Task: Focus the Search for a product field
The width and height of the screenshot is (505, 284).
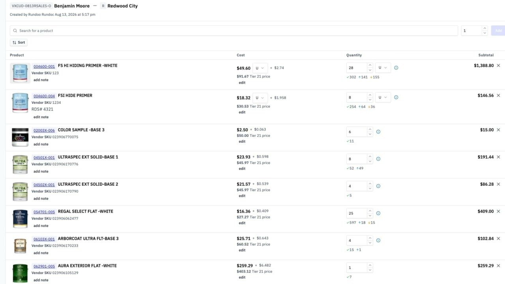Action: (x=234, y=31)
